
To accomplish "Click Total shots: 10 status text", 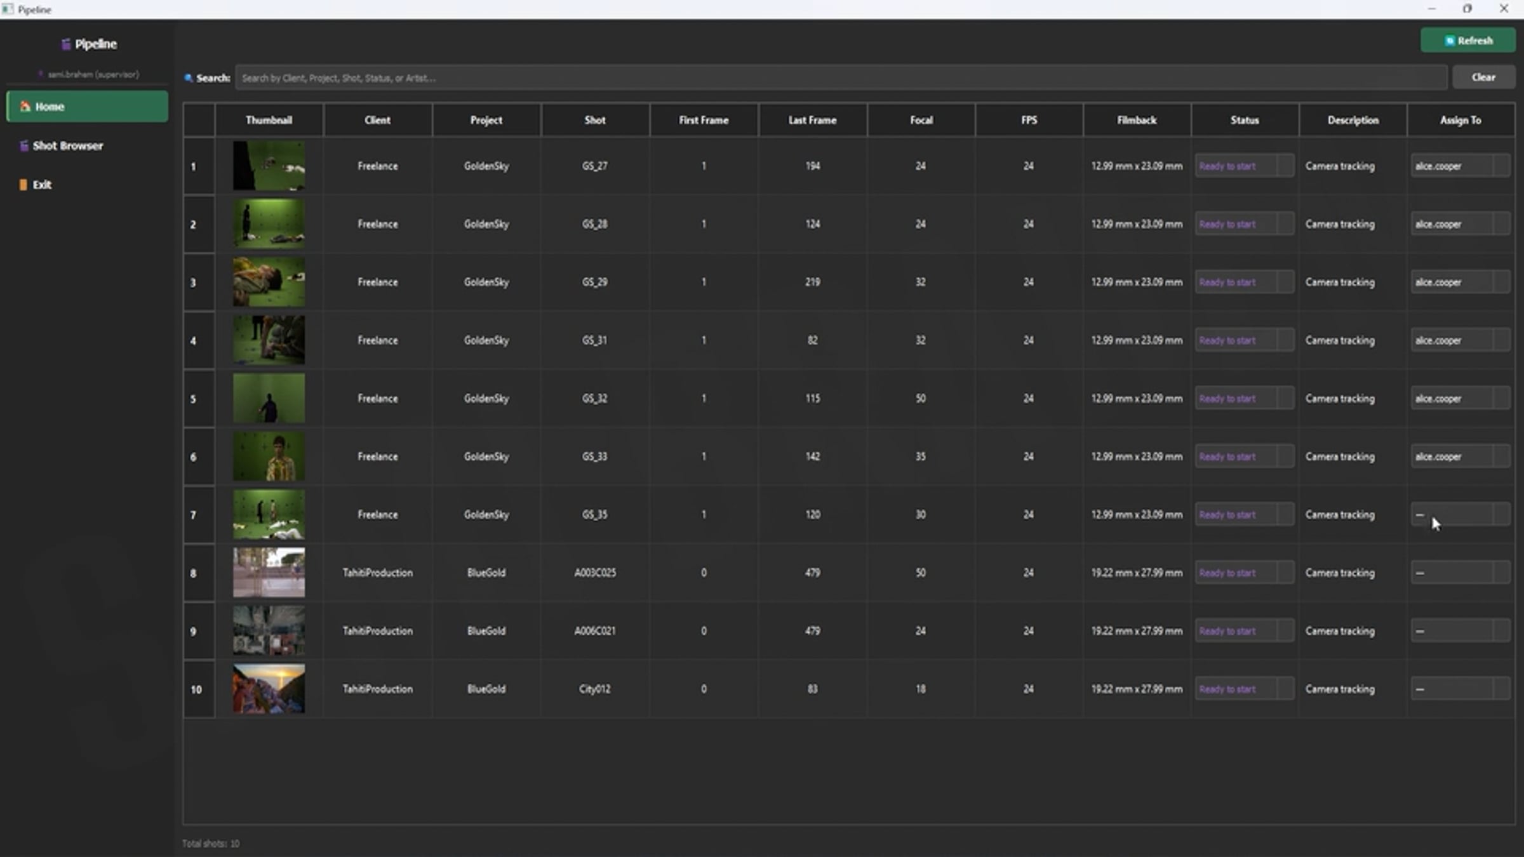I will coord(211,844).
